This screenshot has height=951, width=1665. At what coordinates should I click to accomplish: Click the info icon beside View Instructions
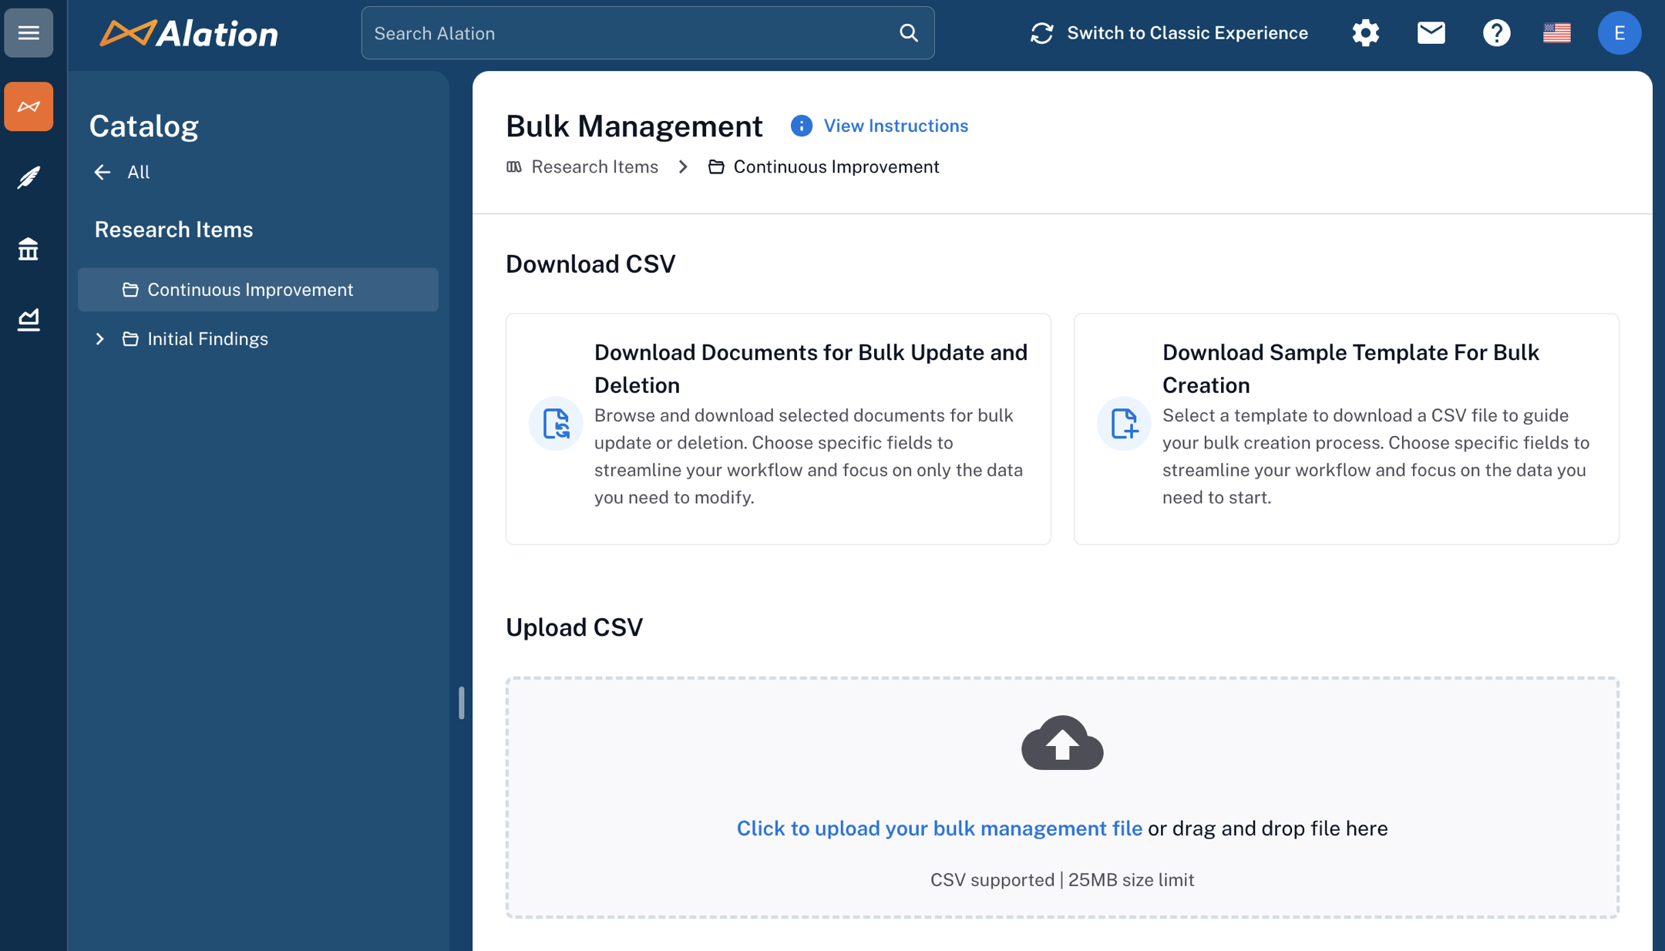(801, 126)
